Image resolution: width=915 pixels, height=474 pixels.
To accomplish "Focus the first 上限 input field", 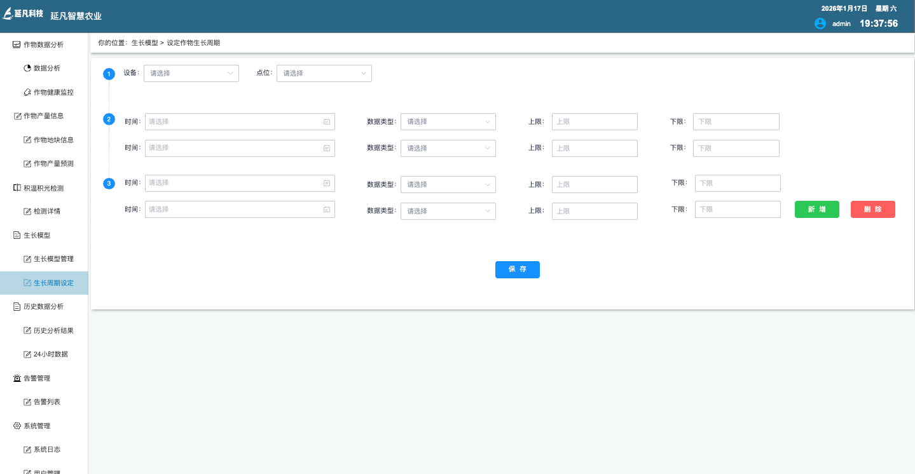I will tap(594, 121).
